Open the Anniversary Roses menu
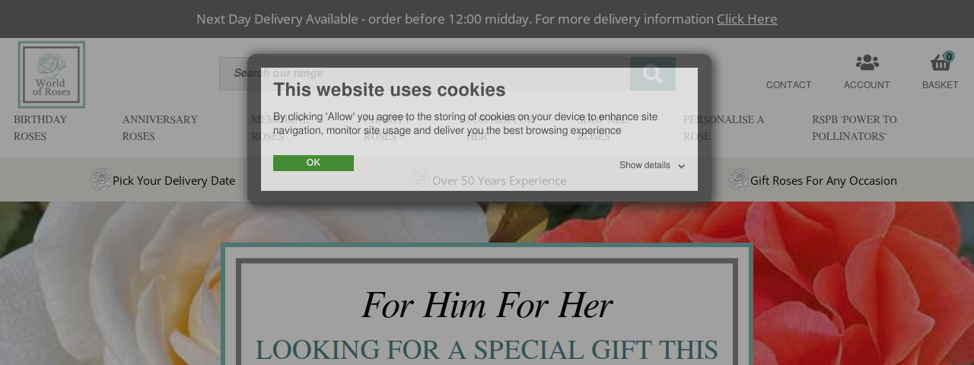Viewport: 974px width, 365px height. pos(160,128)
